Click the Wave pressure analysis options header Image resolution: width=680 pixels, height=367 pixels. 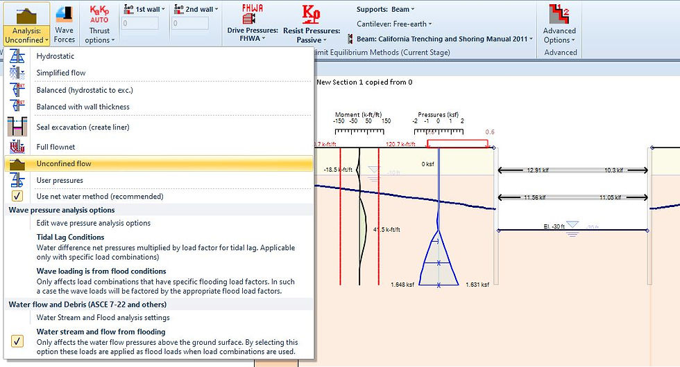[62, 210]
